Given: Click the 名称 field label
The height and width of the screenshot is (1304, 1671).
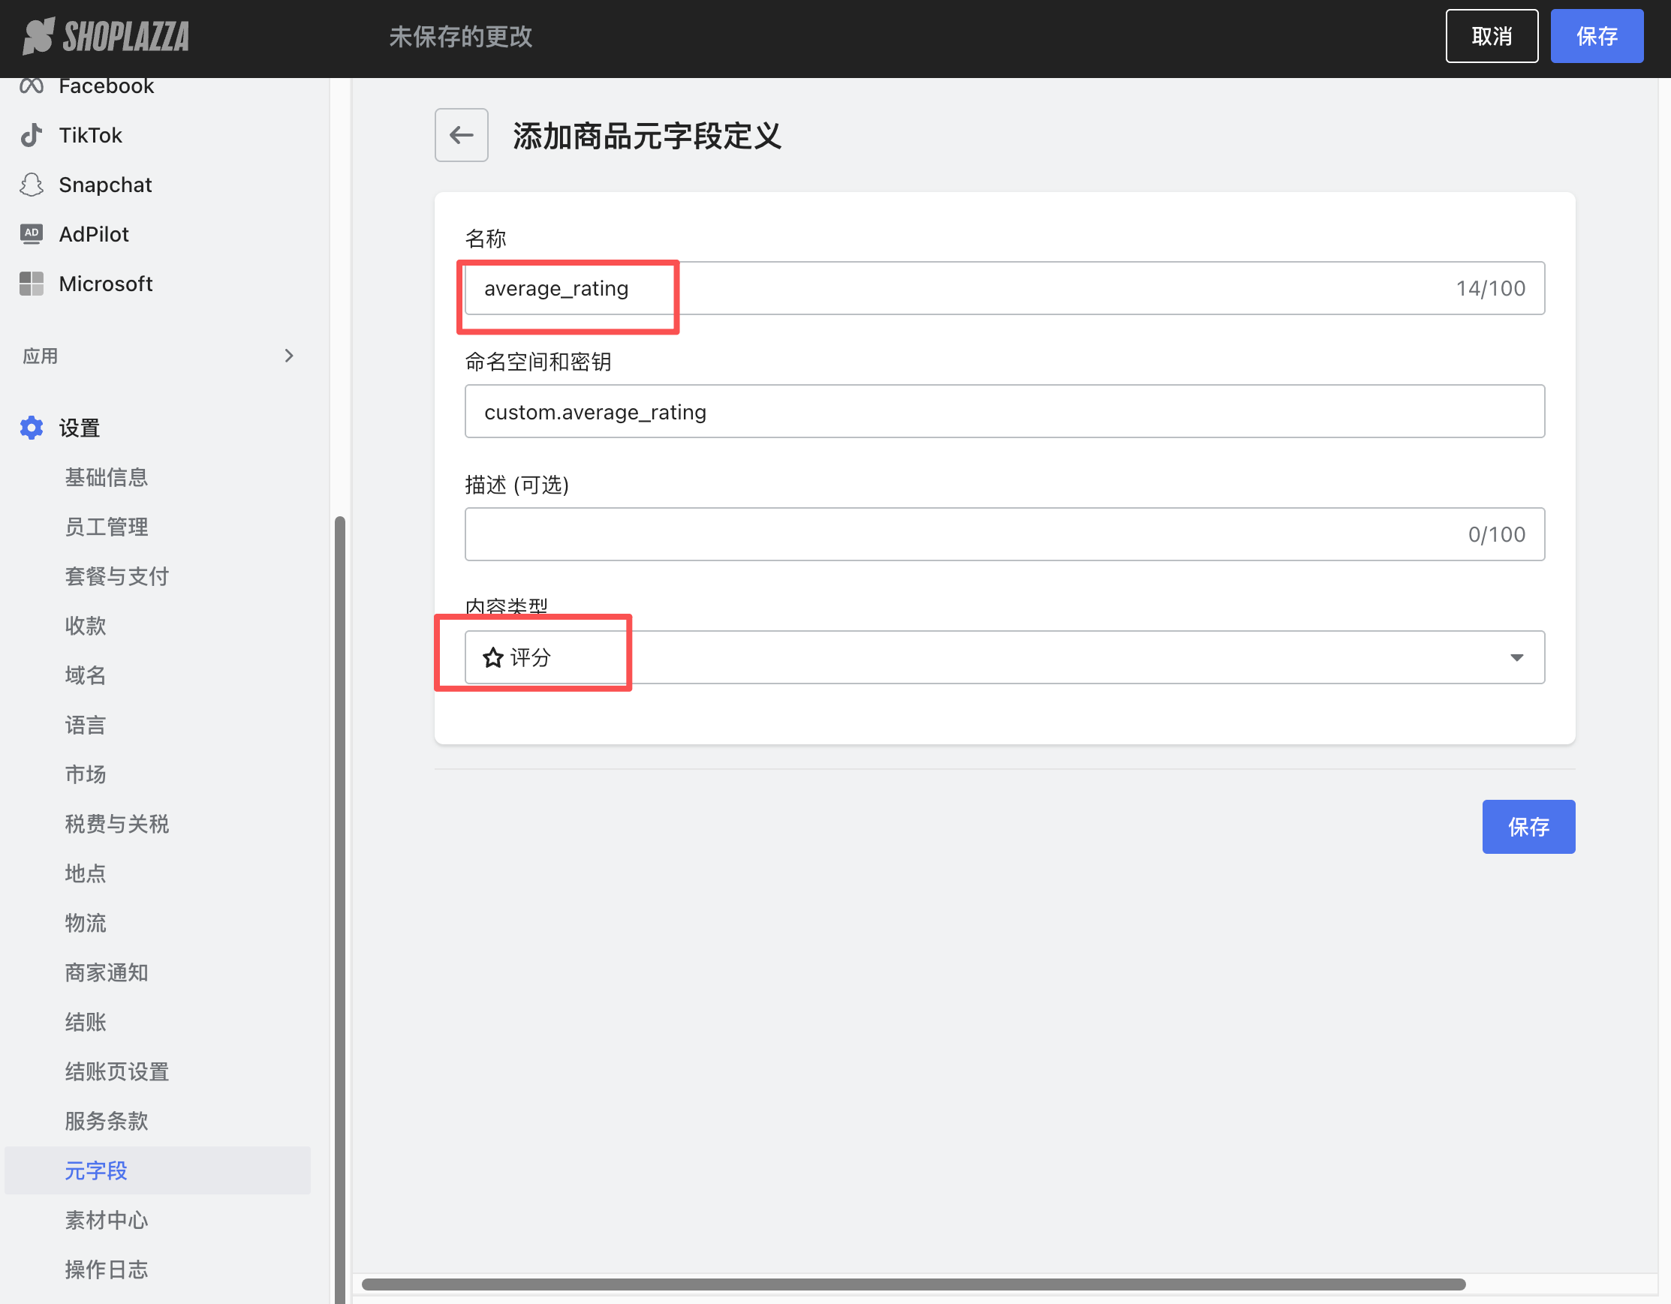Looking at the screenshot, I should 486,239.
